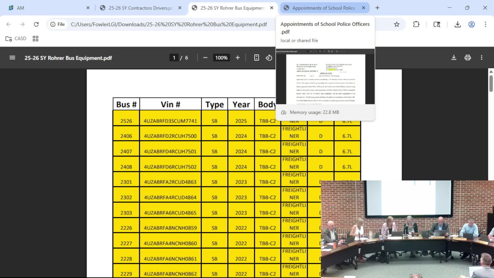Viewport: 494px width, 278px height.
Task: Open the CASD bookmarks folder
Action: coord(16,39)
